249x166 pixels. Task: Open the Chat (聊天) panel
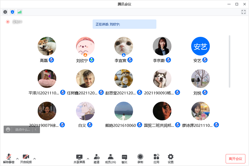125,158
